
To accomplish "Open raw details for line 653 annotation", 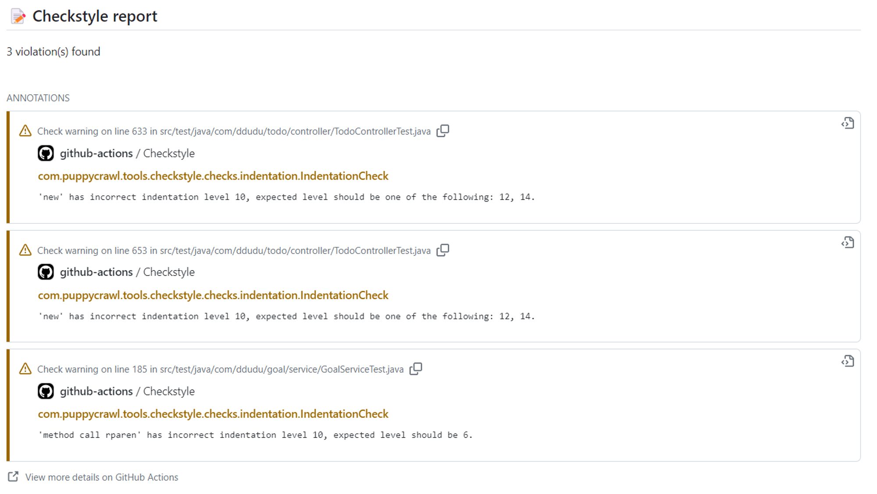I will pos(848,243).
